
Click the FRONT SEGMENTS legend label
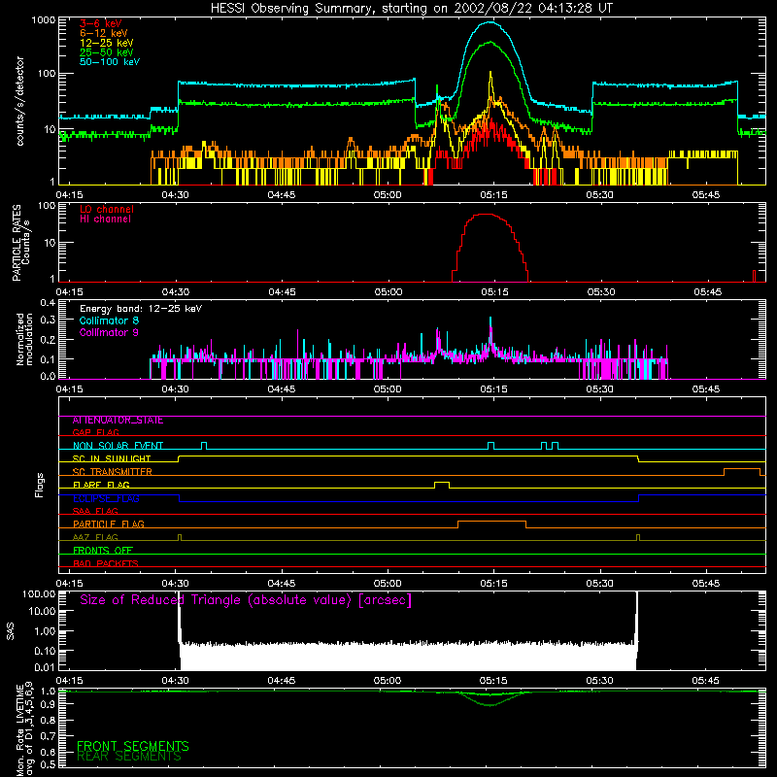click(x=133, y=746)
